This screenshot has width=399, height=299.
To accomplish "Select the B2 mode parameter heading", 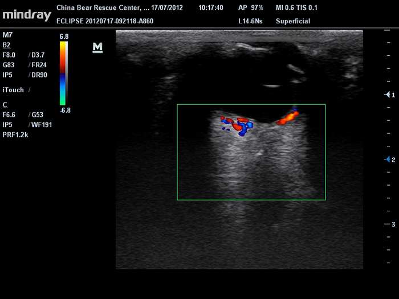I will [6, 44].
